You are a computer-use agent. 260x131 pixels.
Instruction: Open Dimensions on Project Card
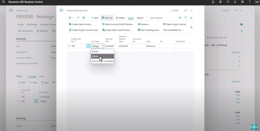pyautogui.click(x=25, y=31)
